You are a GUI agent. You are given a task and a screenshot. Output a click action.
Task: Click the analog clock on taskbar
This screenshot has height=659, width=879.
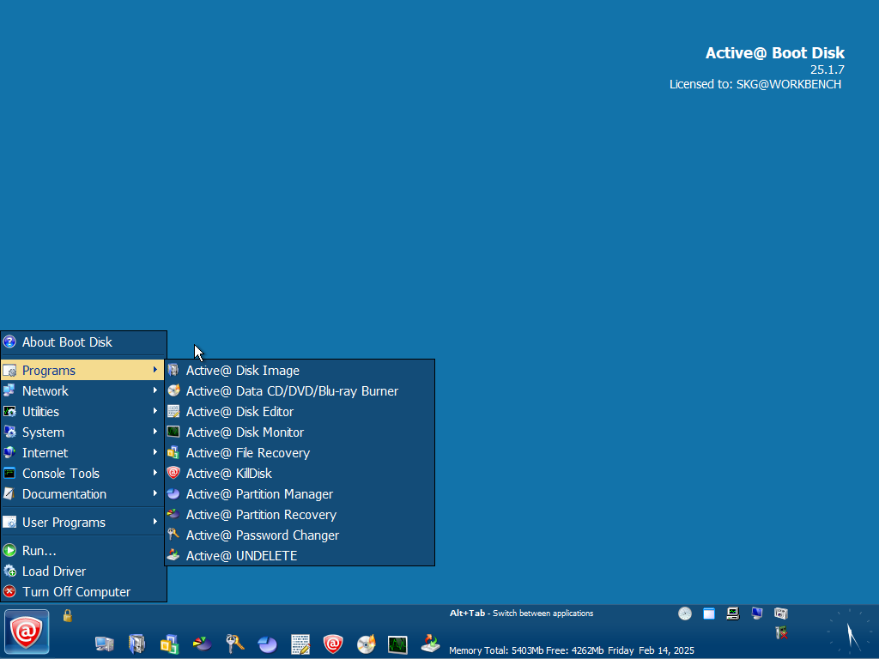[848, 633]
